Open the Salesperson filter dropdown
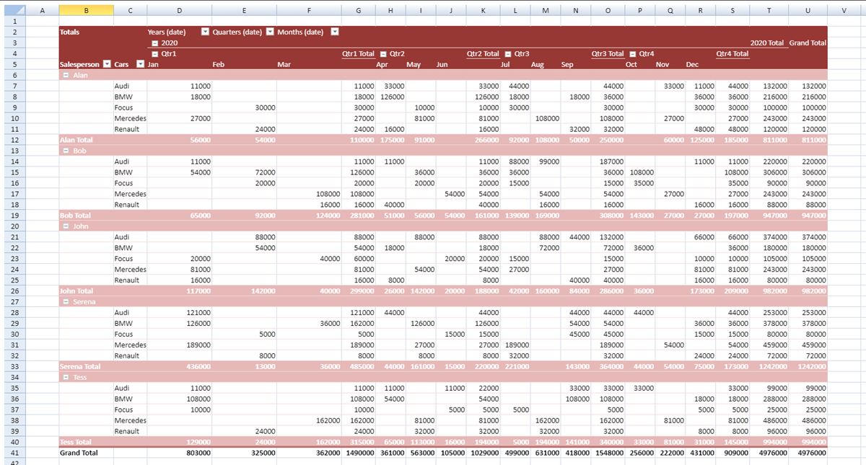 point(107,64)
